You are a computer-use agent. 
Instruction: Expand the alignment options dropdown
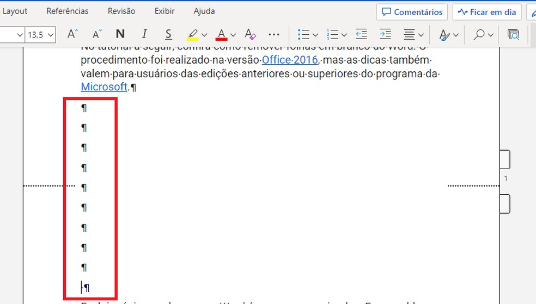click(421, 35)
